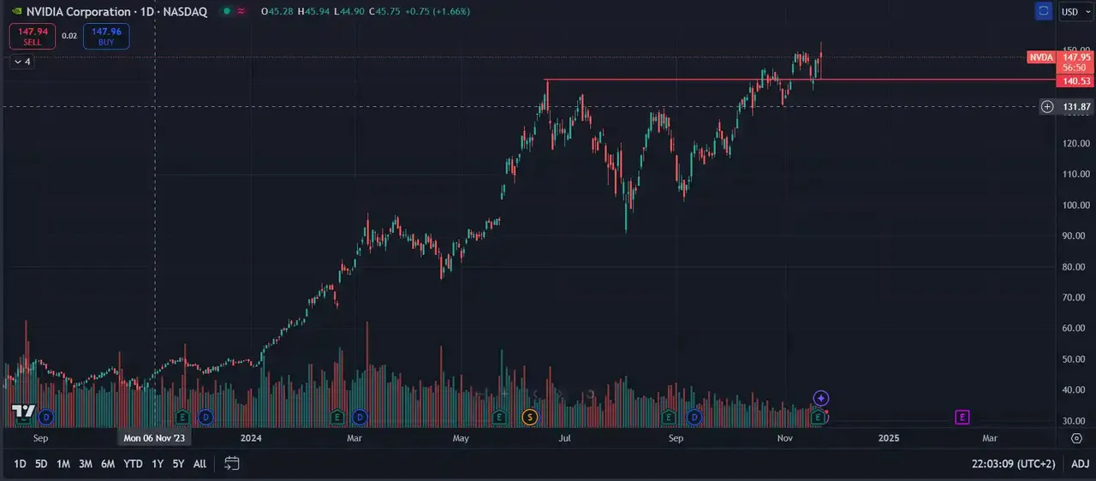This screenshot has width=1096, height=481.
Task: Click the 120.00 price scale label
Action: pos(1076,143)
